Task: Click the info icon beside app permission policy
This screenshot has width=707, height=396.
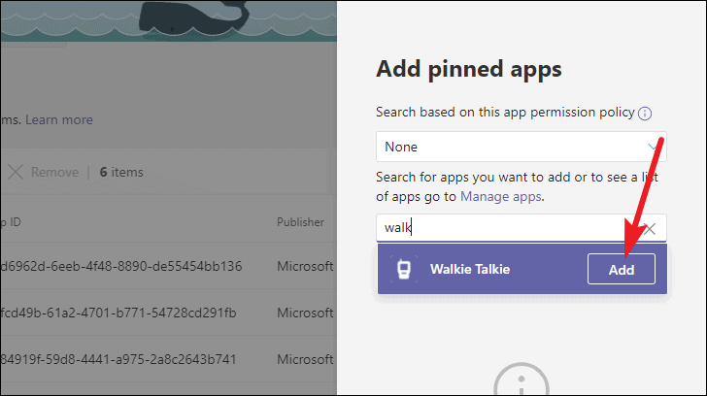Action: [645, 114]
